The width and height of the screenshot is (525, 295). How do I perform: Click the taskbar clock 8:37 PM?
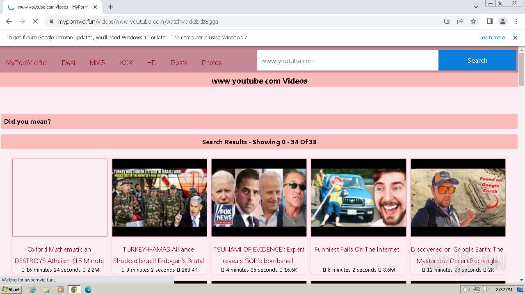click(x=504, y=290)
